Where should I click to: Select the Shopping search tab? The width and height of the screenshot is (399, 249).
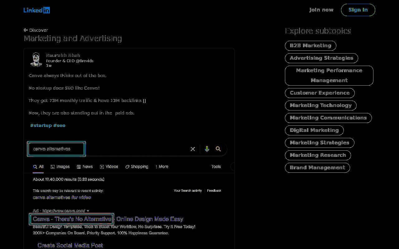(137, 167)
